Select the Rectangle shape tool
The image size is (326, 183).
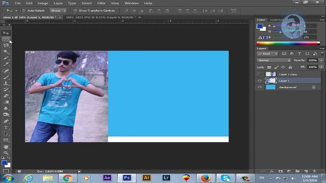pyautogui.click(x=6, y=140)
